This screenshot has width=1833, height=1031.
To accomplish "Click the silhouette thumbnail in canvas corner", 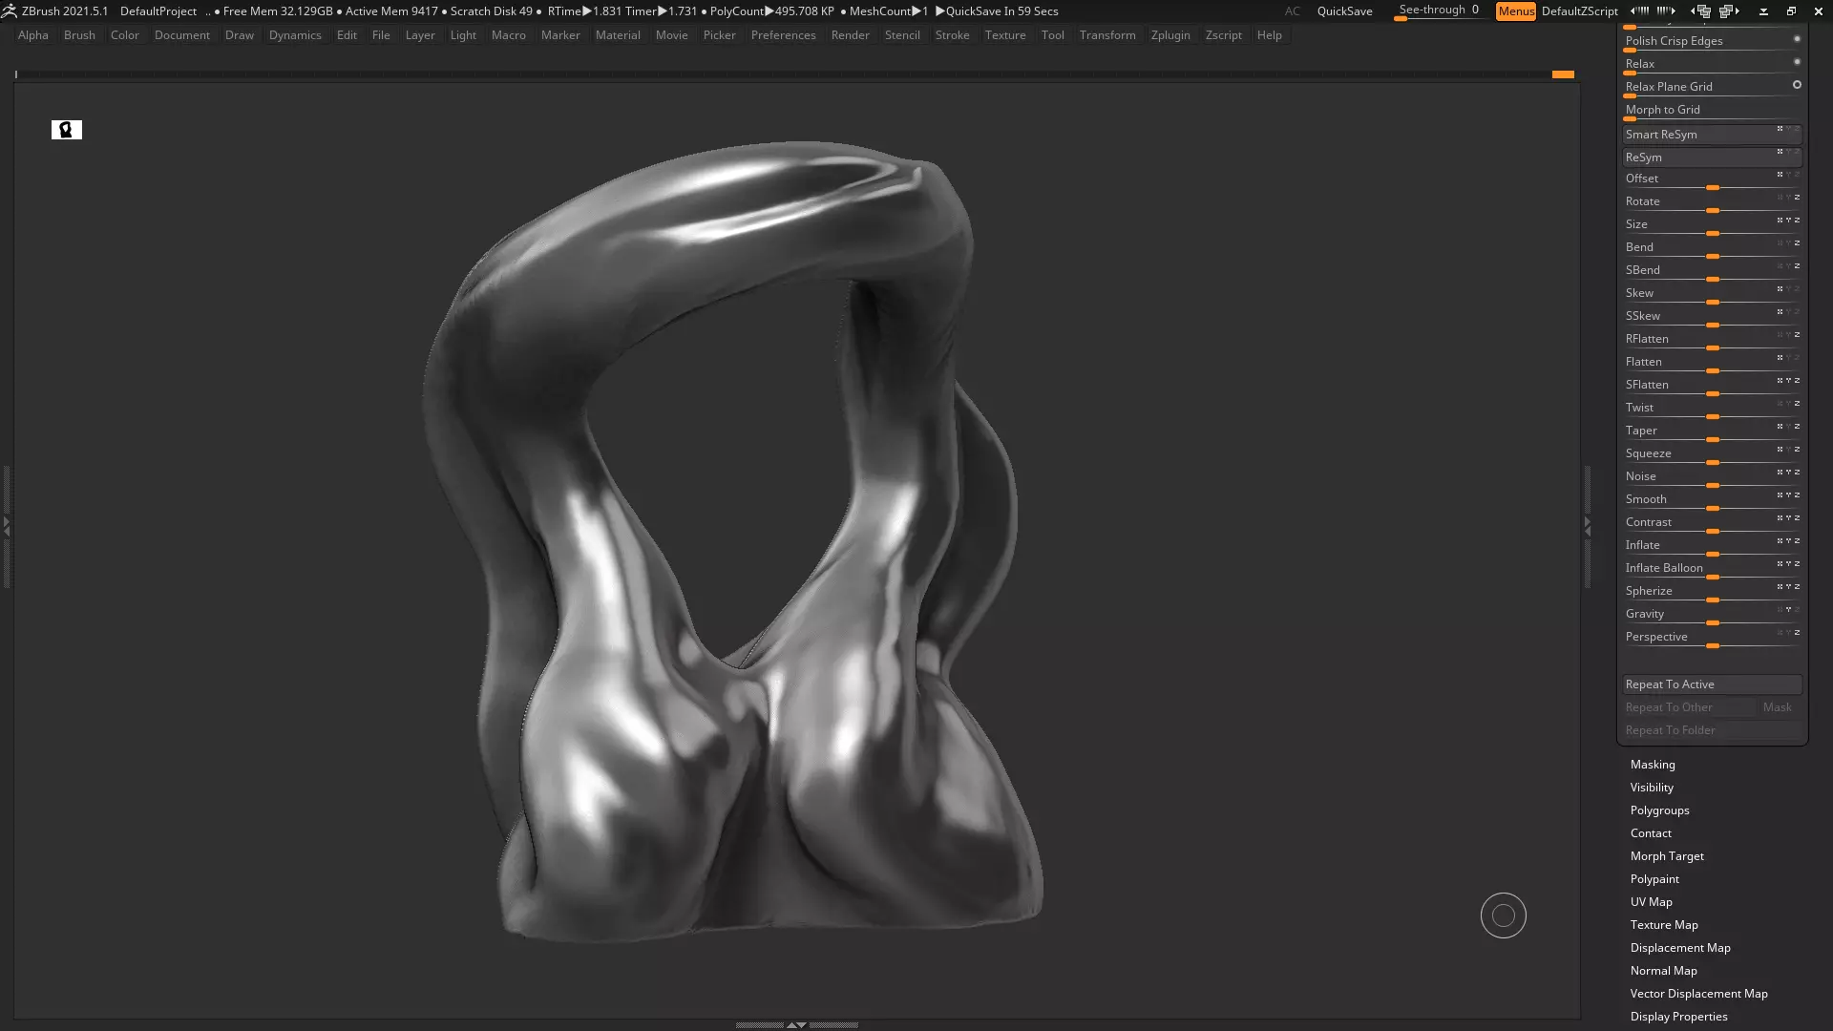I will click(67, 130).
